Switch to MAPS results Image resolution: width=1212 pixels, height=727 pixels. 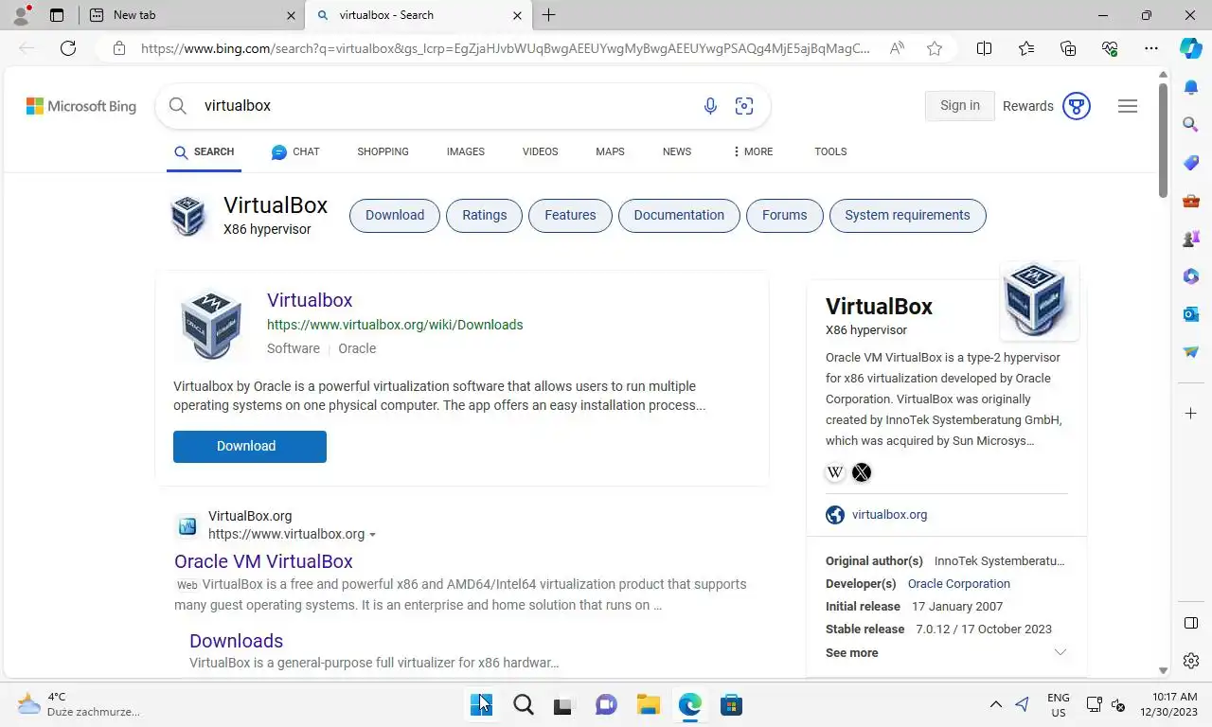610,151
